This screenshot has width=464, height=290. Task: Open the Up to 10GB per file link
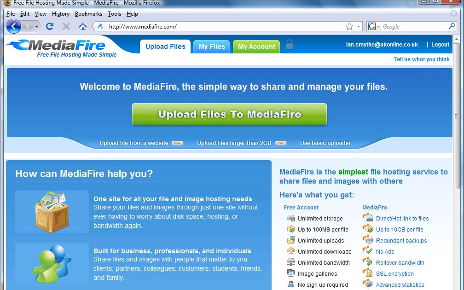400,230
